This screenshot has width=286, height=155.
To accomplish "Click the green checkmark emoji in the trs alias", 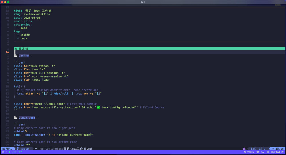I will pyautogui.click(x=98, y=107).
